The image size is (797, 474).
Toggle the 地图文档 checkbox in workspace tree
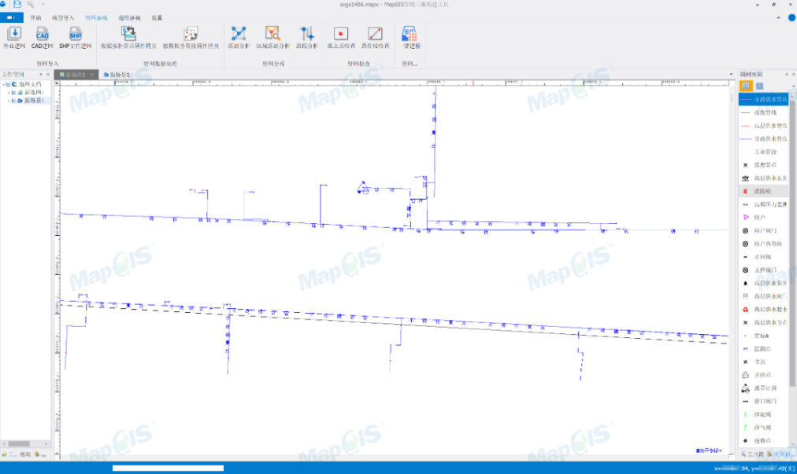[x=9, y=84]
